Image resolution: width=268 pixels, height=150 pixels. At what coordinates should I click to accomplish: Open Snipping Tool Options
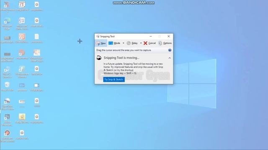165,43
